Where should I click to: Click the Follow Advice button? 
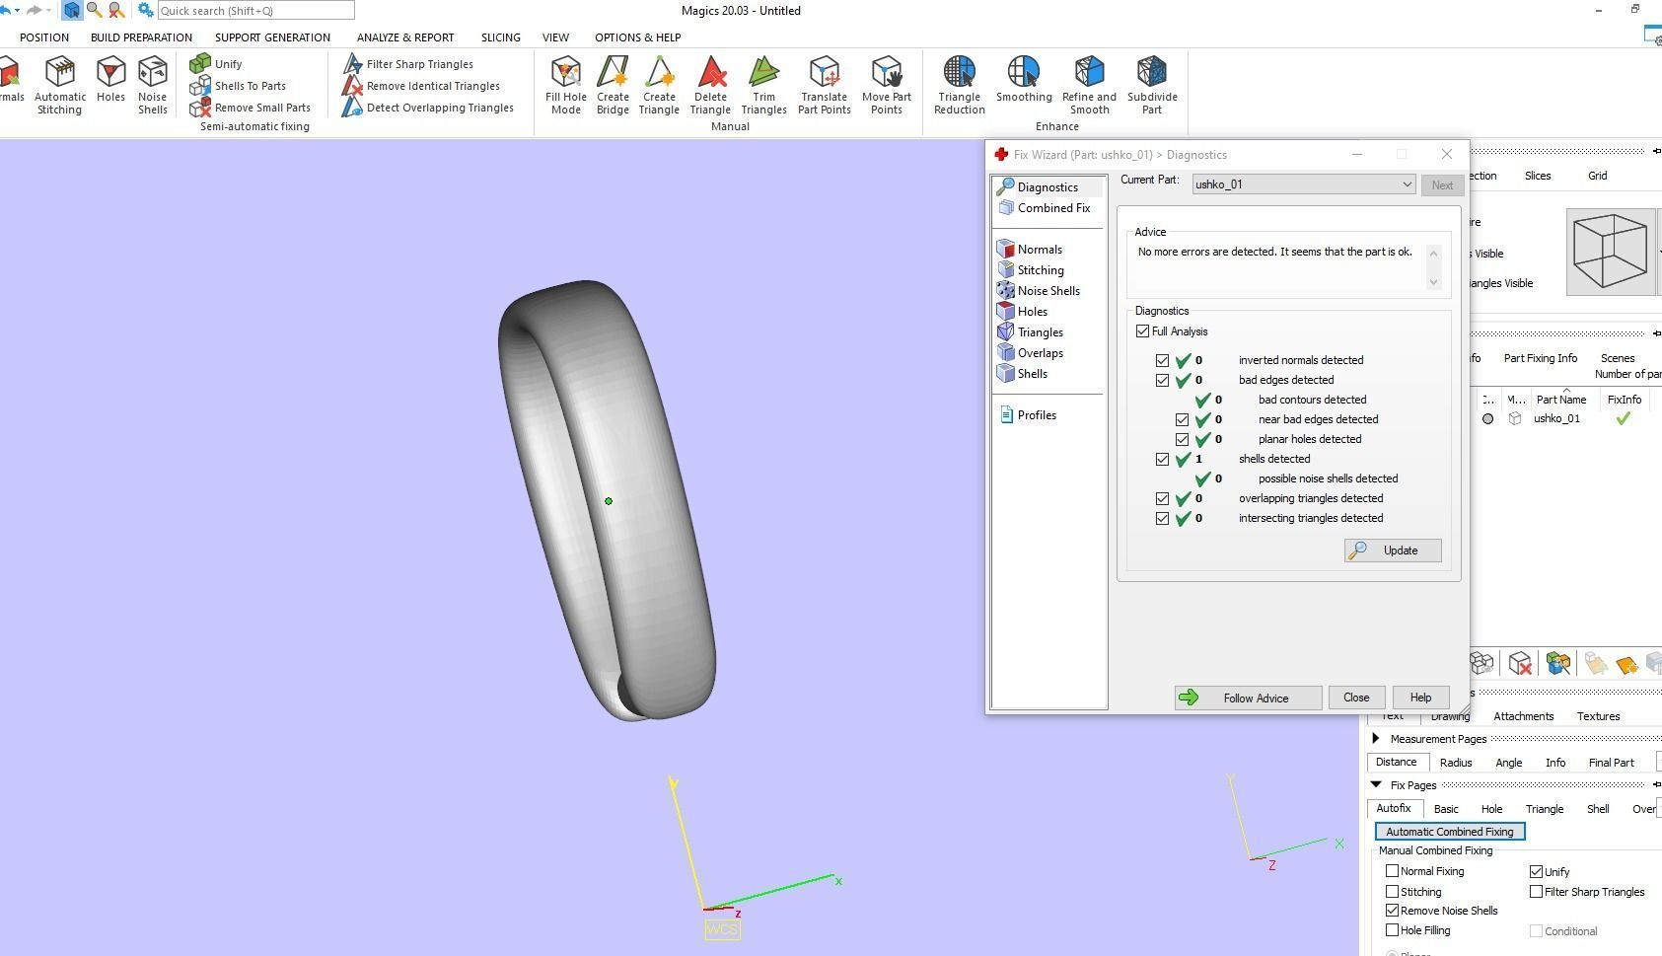click(x=1248, y=698)
